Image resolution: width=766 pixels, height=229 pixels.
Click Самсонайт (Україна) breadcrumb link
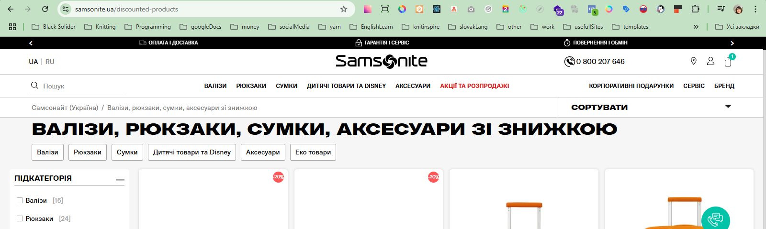tap(65, 108)
